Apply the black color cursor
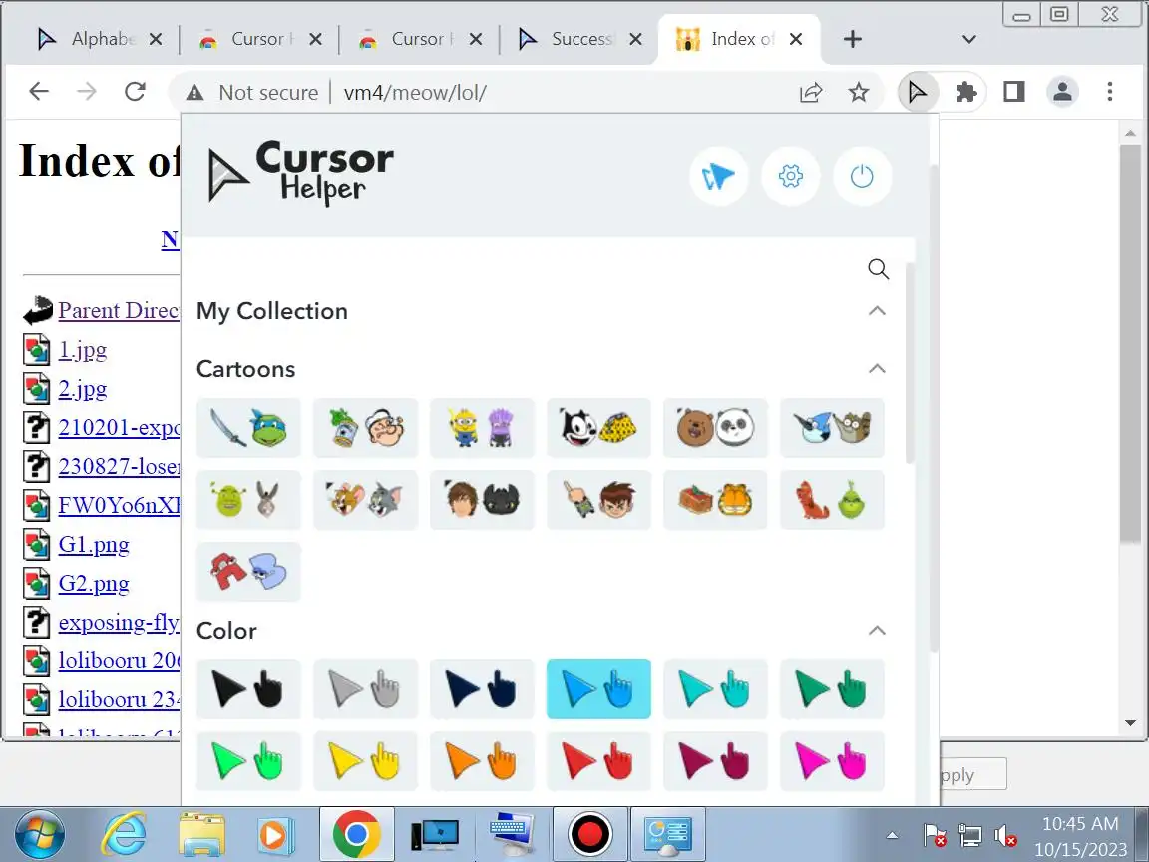 [248, 689]
